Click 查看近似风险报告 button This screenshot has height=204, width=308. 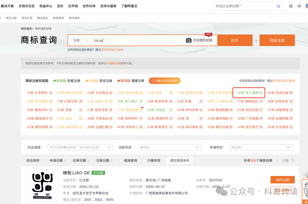point(165,81)
